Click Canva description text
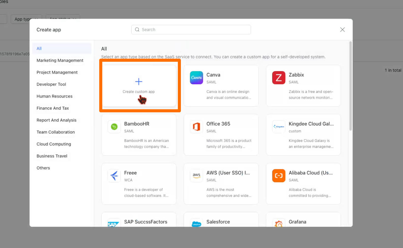The height and width of the screenshot is (248, 403). click(x=229, y=95)
